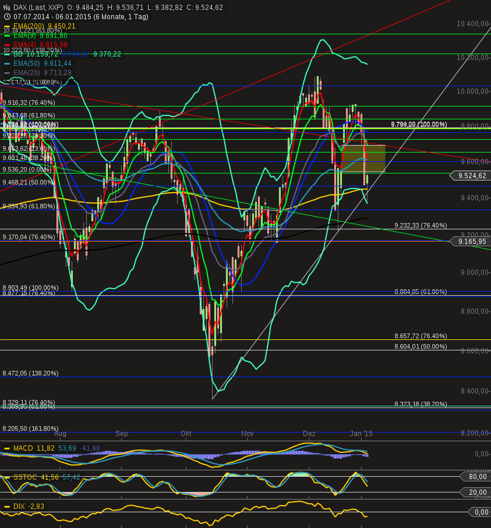Select the green EMA(9) legend line icon

point(7,35)
